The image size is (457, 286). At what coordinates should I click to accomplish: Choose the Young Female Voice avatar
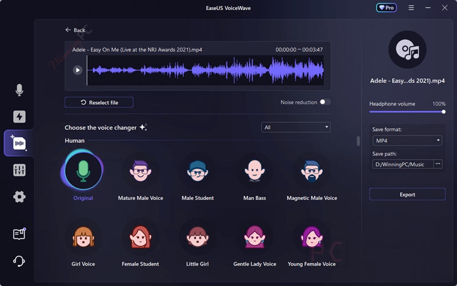tap(312, 237)
